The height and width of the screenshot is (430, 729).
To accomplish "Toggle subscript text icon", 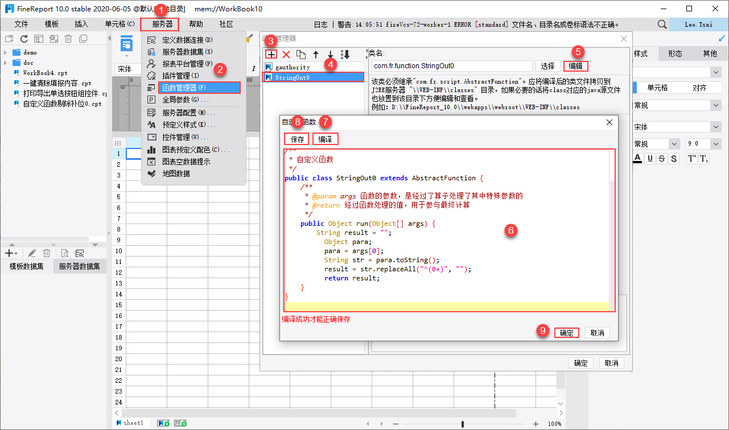I will [x=704, y=159].
